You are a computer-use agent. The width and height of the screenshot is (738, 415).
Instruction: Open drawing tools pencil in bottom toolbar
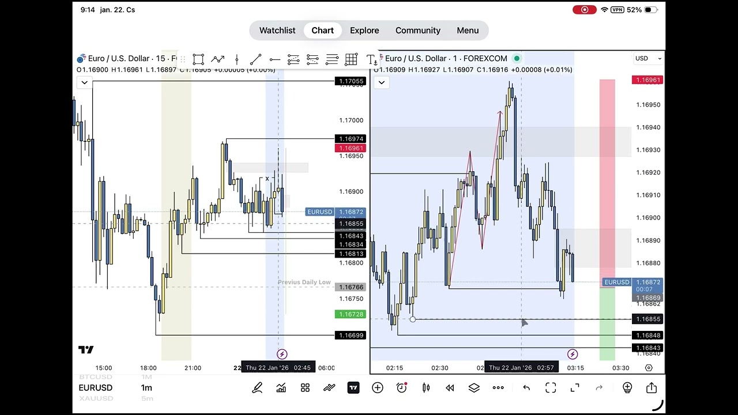(x=257, y=388)
